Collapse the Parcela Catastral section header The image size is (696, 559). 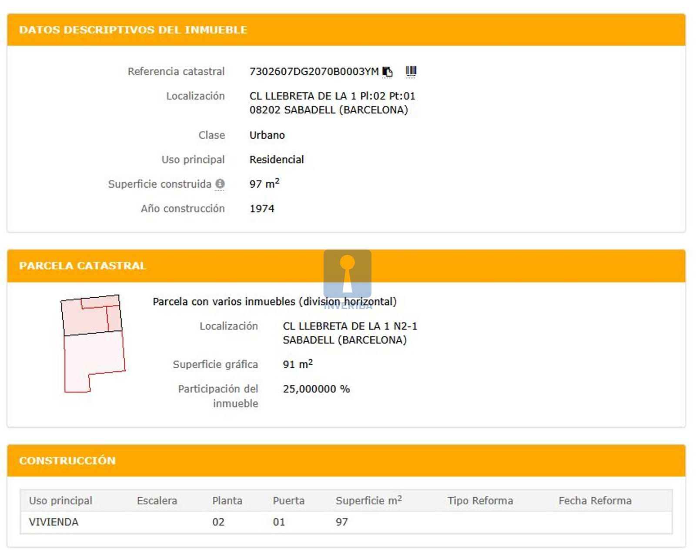point(82,266)
